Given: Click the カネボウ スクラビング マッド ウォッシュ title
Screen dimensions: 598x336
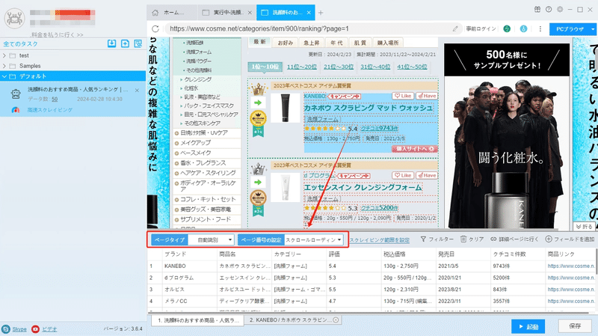Looking at the screenshot, I should [369, 108].
